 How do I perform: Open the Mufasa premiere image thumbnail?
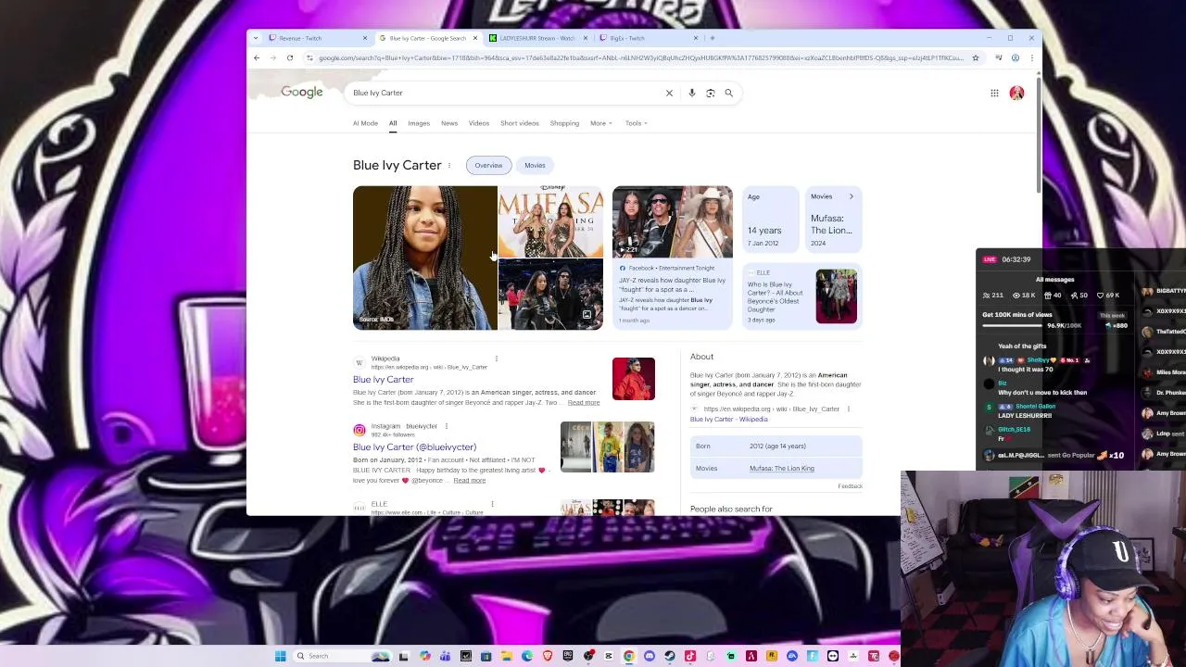click(x=550, y=221)
